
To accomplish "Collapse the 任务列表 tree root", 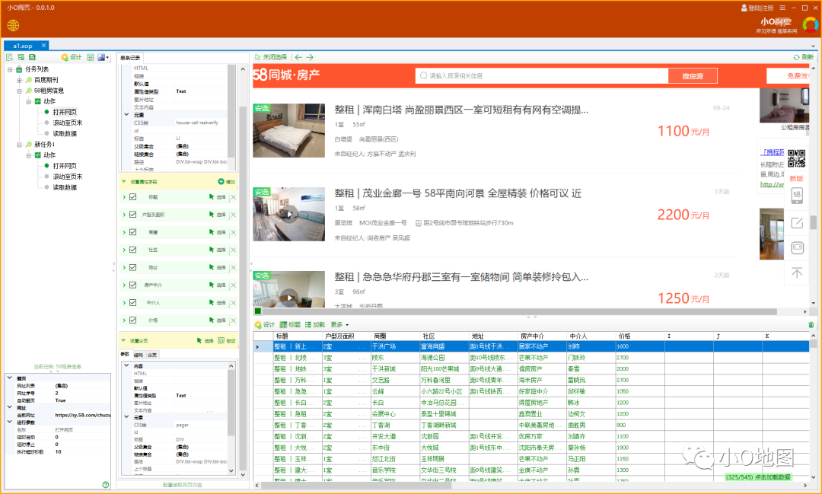I will (x=10, y=69).
